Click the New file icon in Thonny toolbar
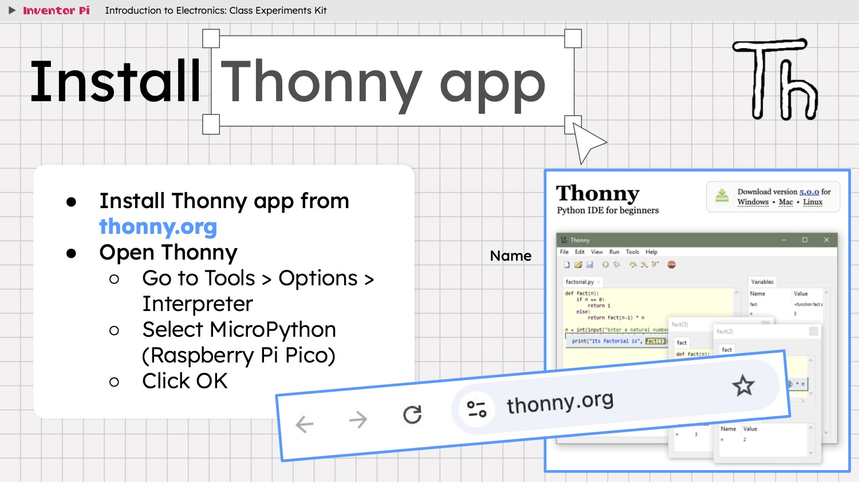Viewport: 859px width, 482px height. point(567,265)
